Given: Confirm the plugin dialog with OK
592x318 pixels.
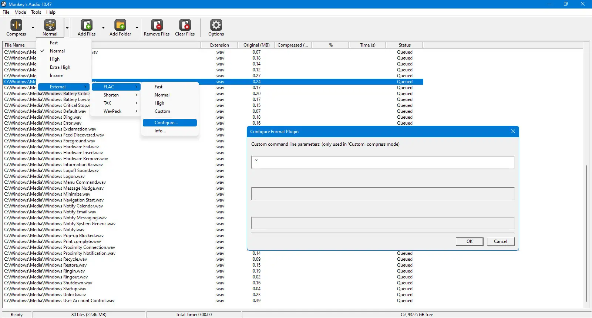Looking at the screenshot, I should (470, 241).
